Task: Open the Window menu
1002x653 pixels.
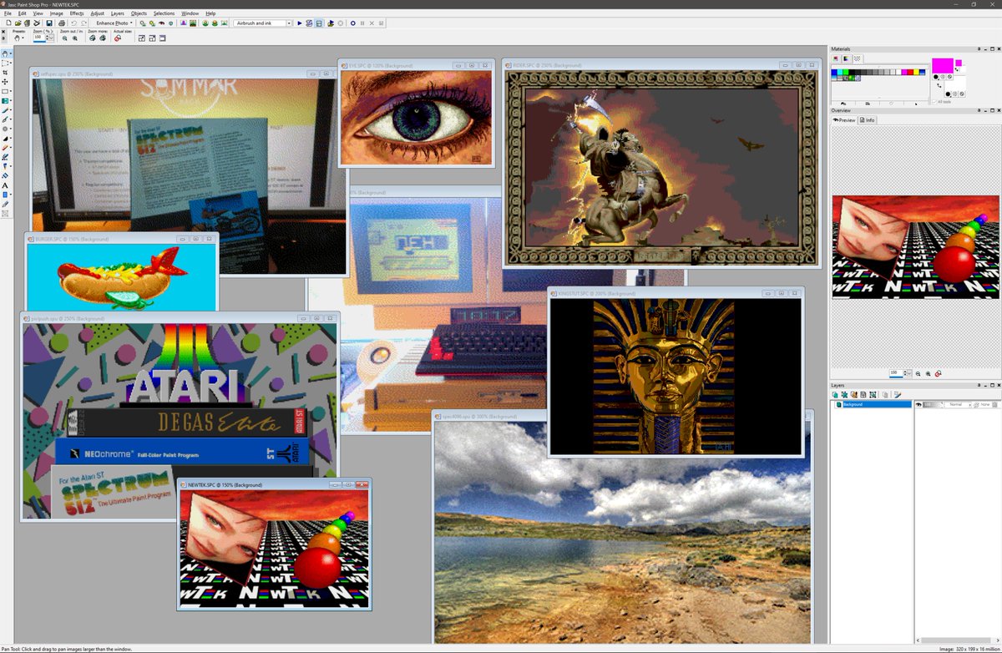Action: [x=190, y=13]
